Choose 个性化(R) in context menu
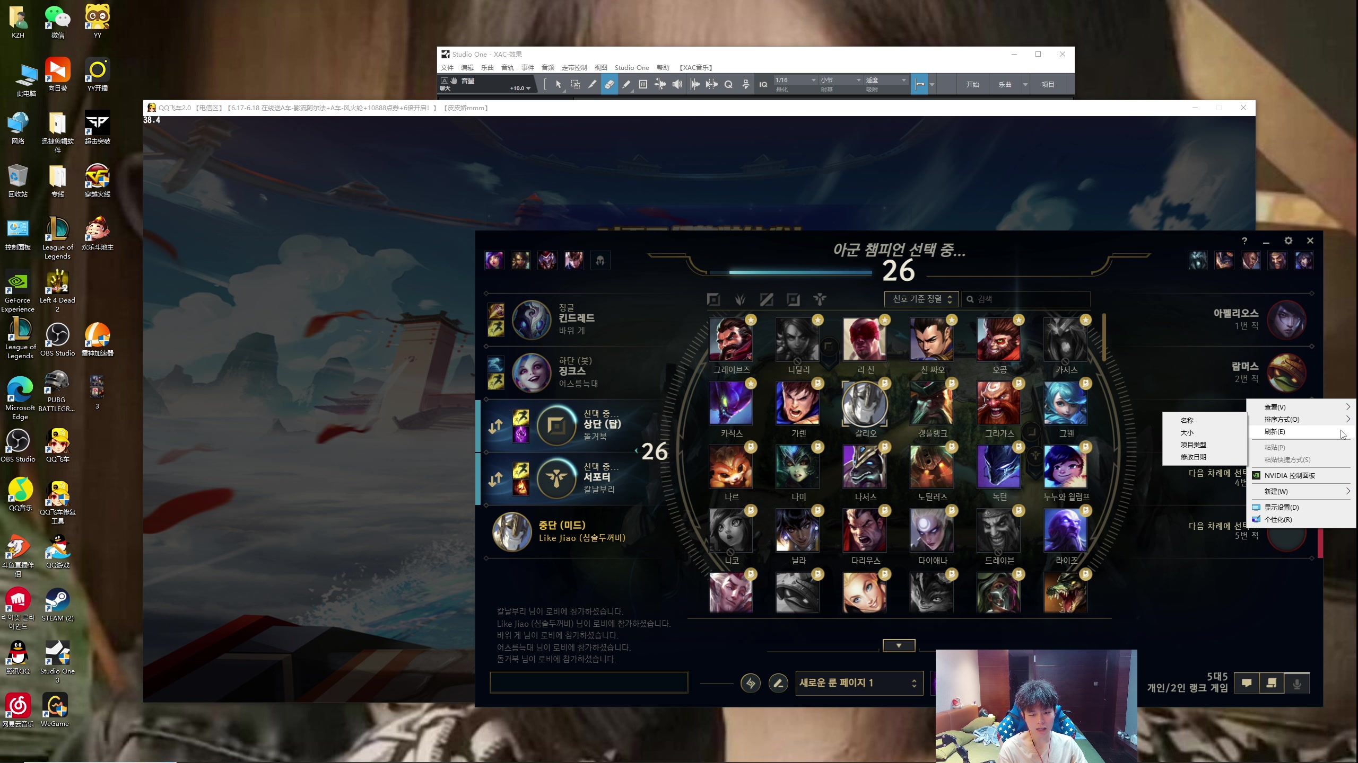1358x763 pixels. (x=1301, y=519)
